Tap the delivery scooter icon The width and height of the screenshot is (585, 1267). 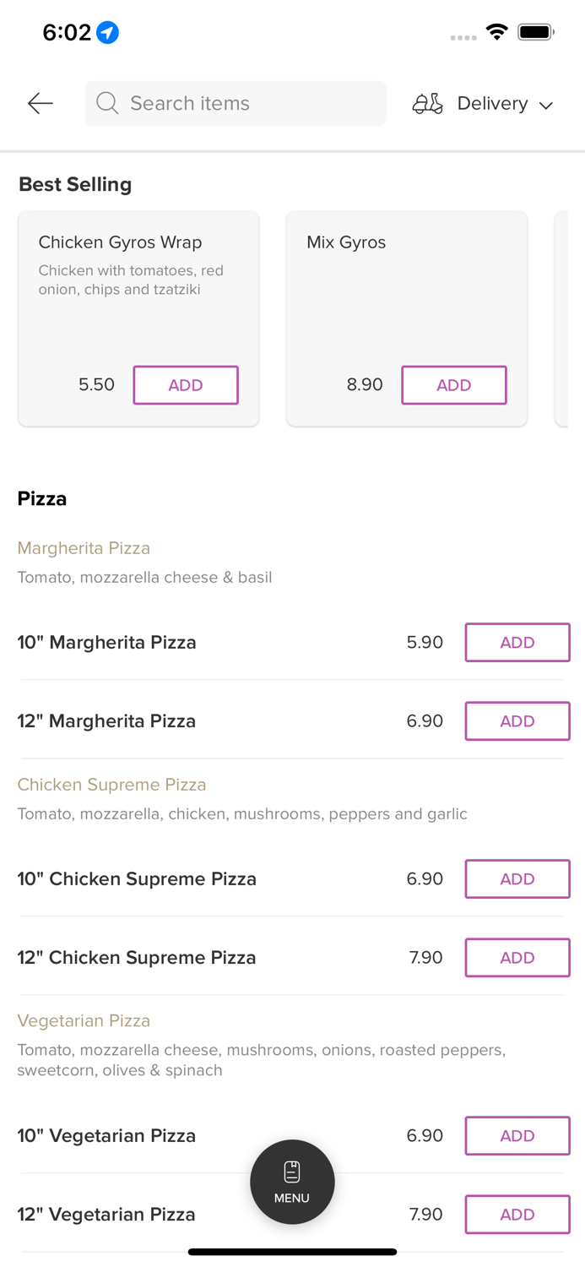427,103
